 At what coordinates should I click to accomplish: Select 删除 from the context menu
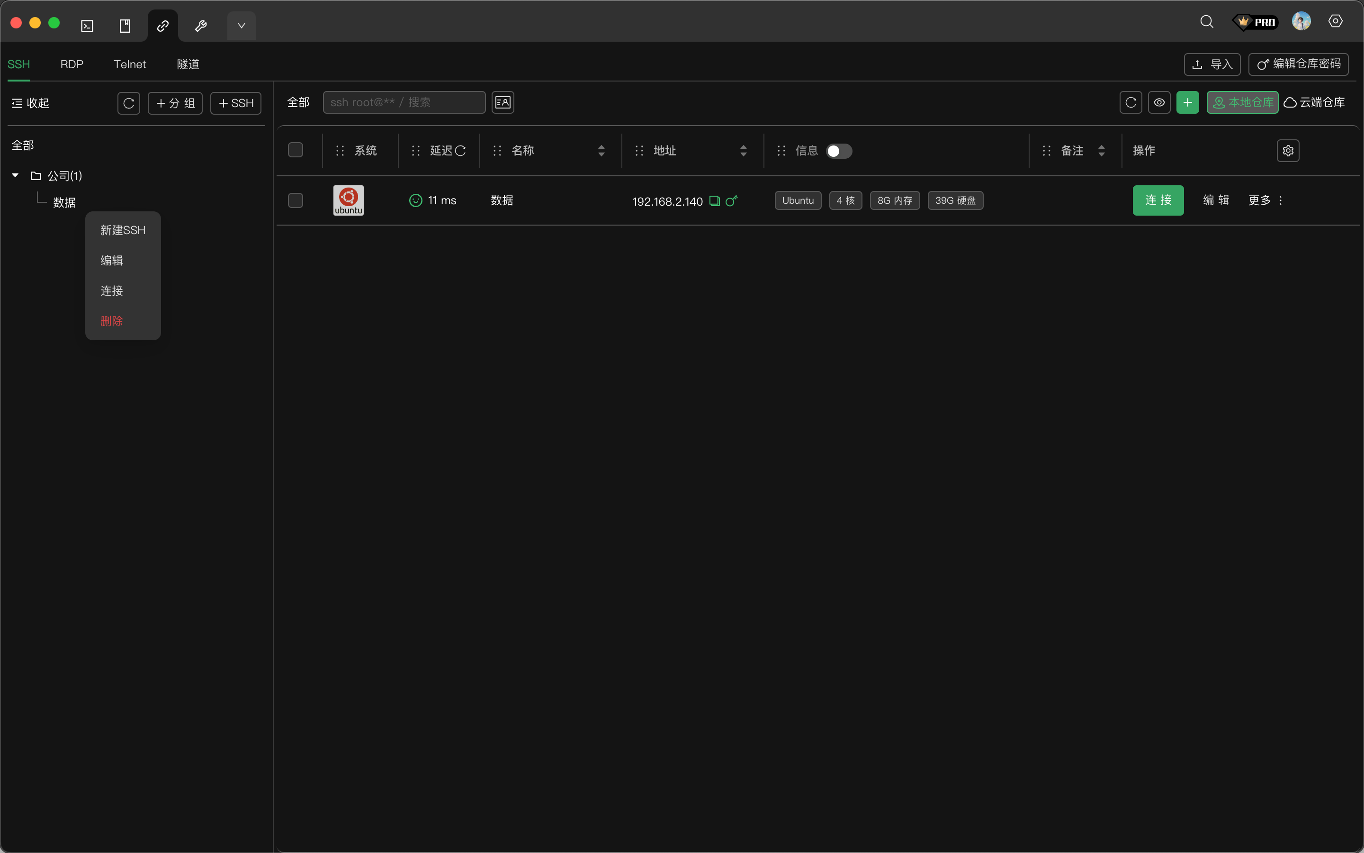coord(112,321)
